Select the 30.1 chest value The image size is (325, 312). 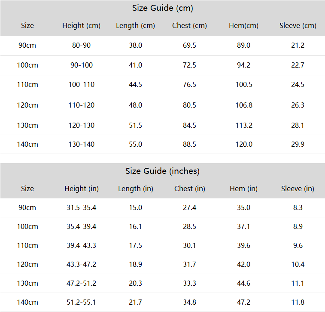point(189,246)
